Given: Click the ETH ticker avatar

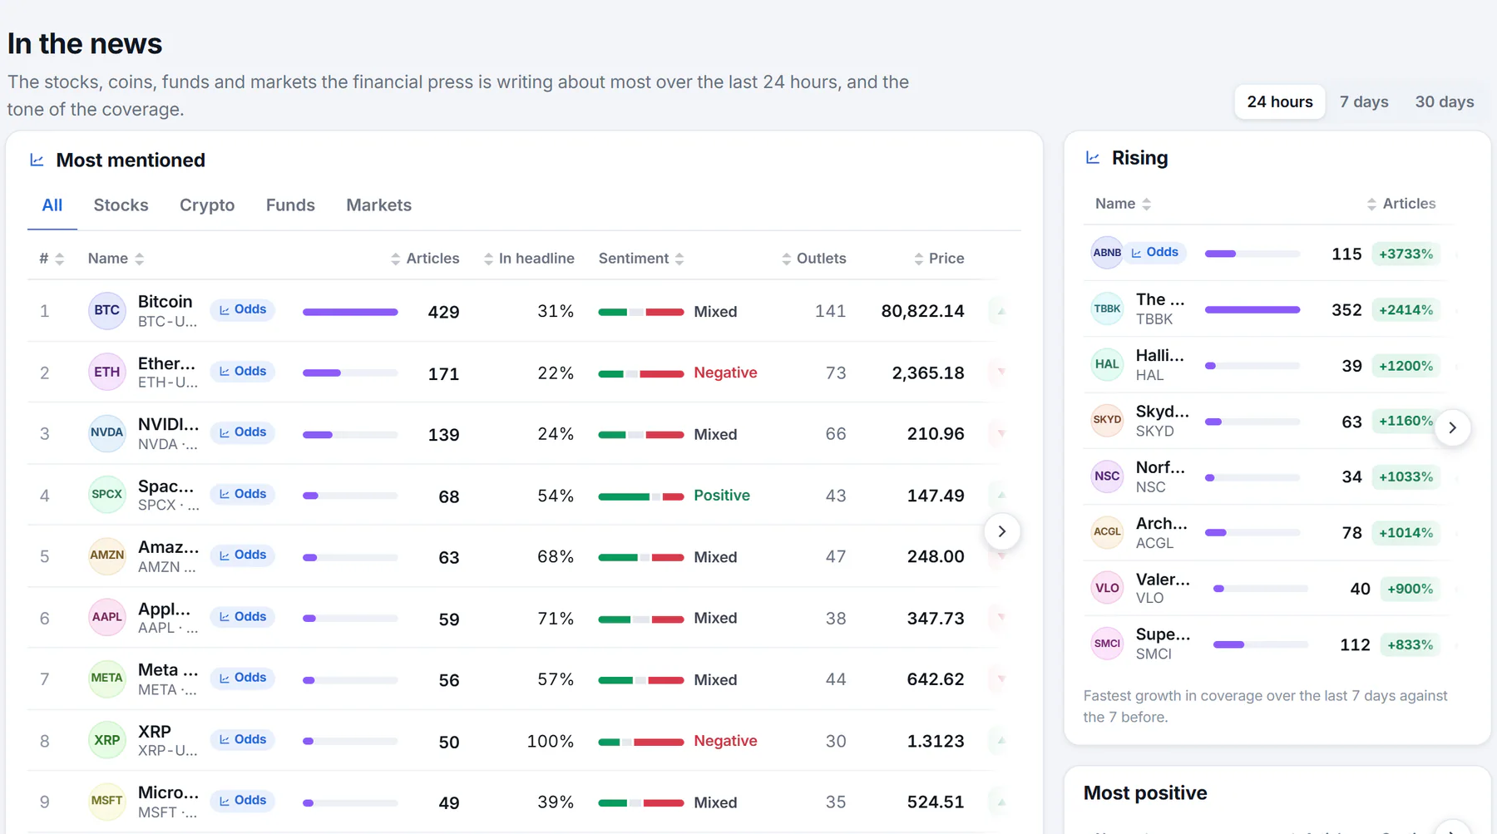Looking at the screenshot, I should click(x=106, y=372).
